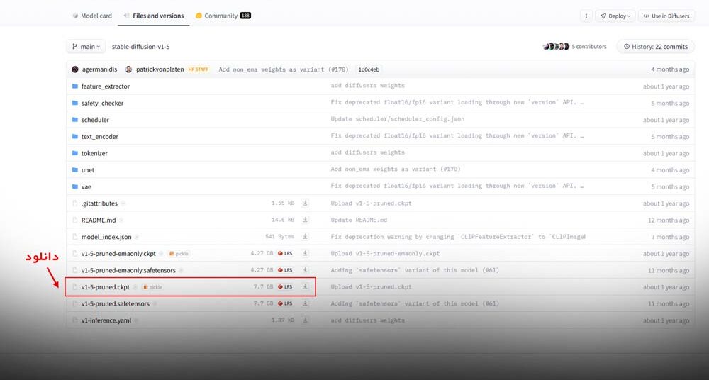Open v1-5-pruned.safetensors file
The height and width of the screenshot is (380, 709).
[x=116, y=303]
